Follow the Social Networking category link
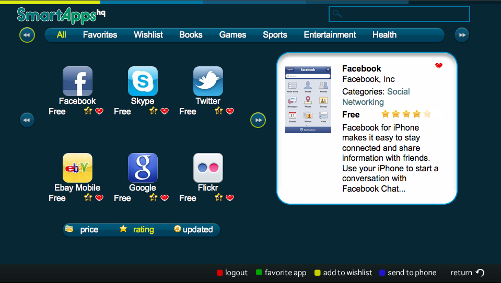Viewport: 501px width, 283px height. pos(376,97)
